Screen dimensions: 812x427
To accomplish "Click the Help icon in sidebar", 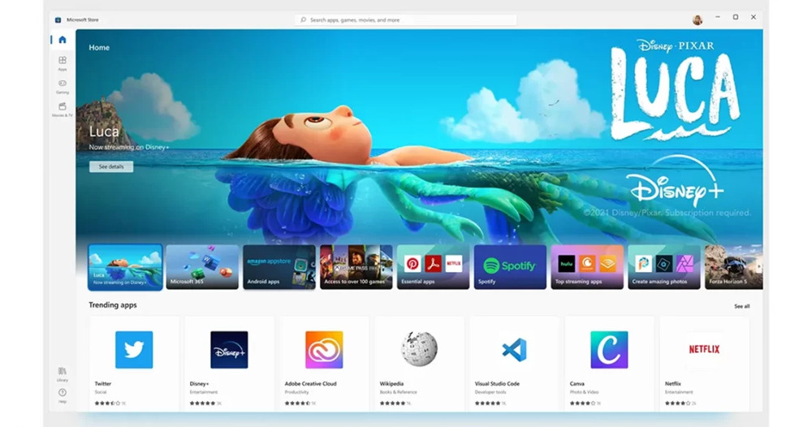I will pyautogui.click(x=63, y=395).
